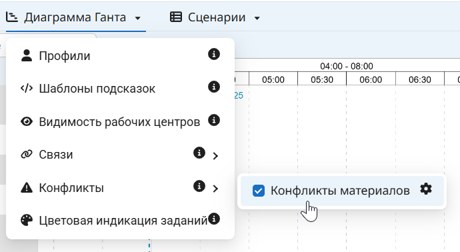Open Видимость рабочих центров option
This screenshot has height=252, width=460.
pos(120,121)
